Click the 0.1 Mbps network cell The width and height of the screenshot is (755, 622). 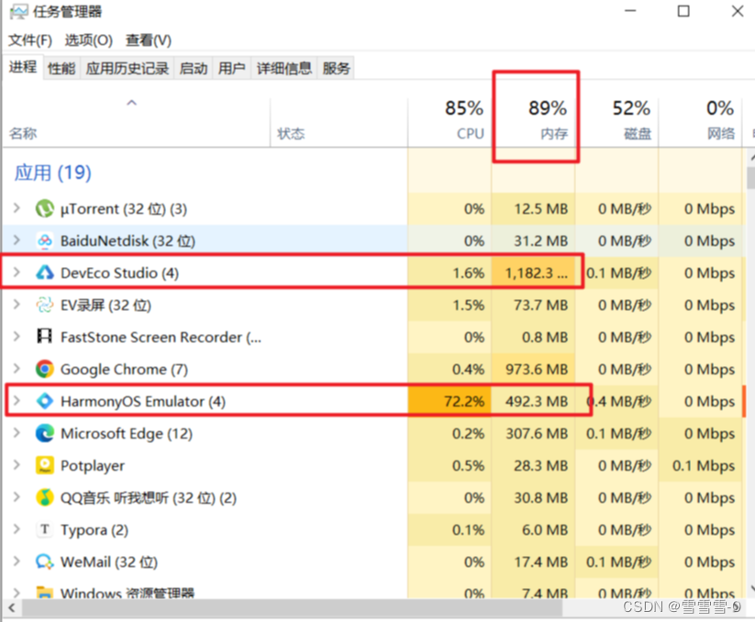tap(701, 465)
